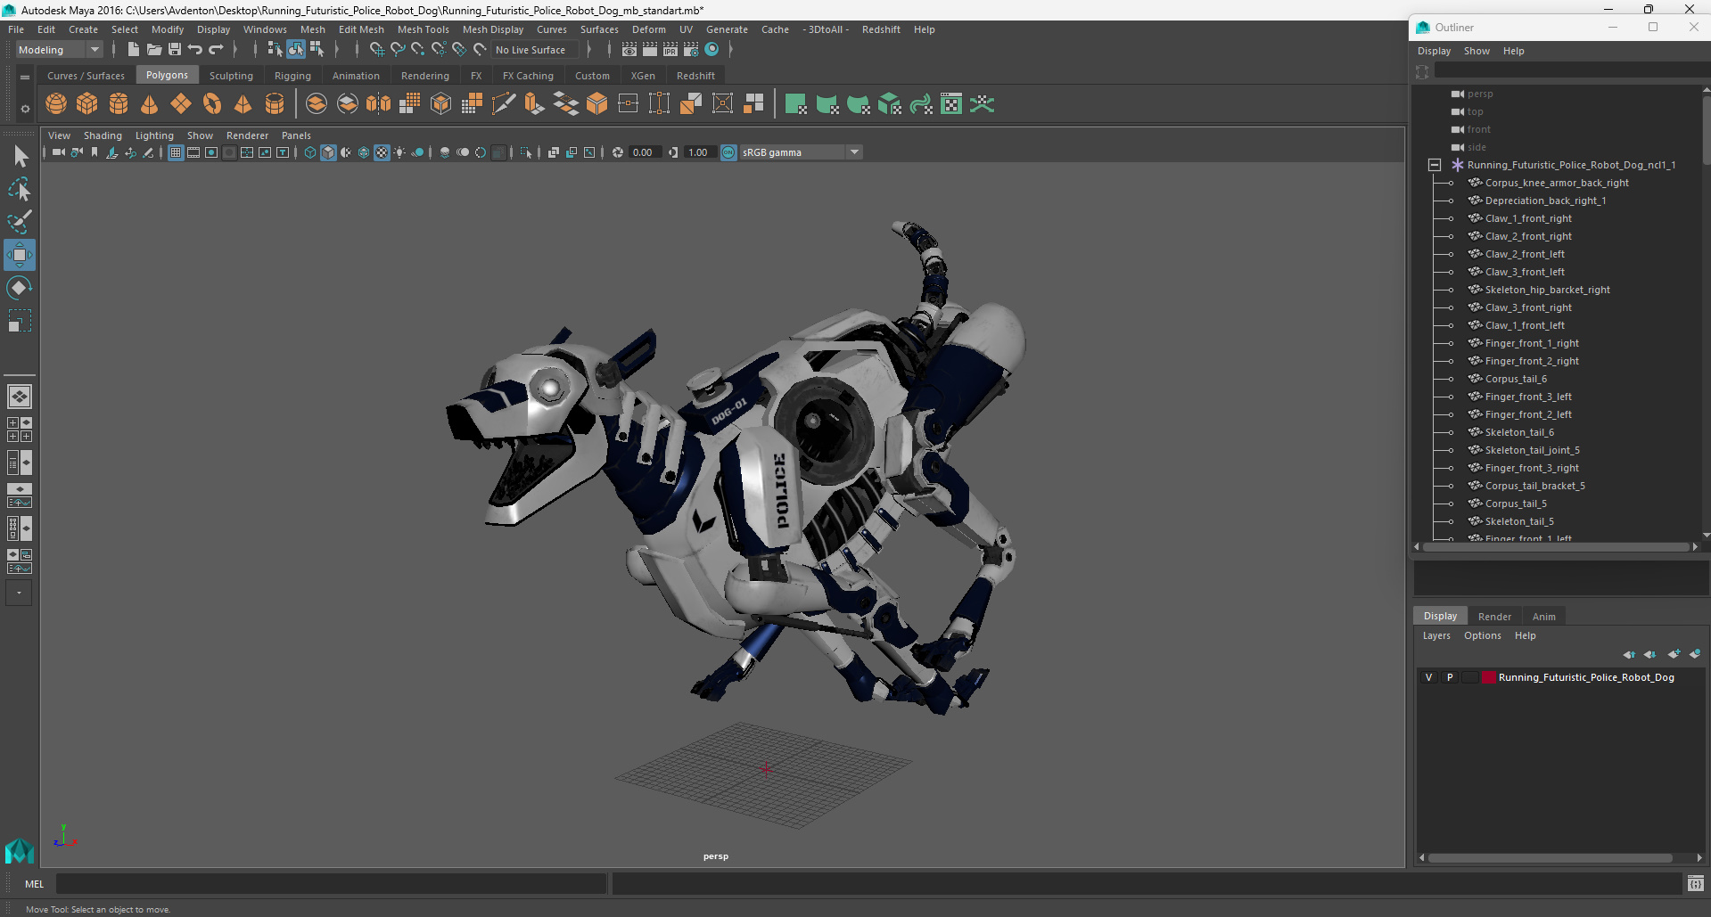Click the No Live Surface field
This screenshot has height=917, width=1711.
coord(535,50)
